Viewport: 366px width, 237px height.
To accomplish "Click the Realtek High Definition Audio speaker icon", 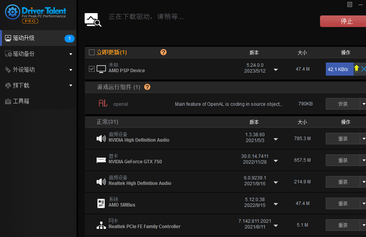I will (101, 182).
